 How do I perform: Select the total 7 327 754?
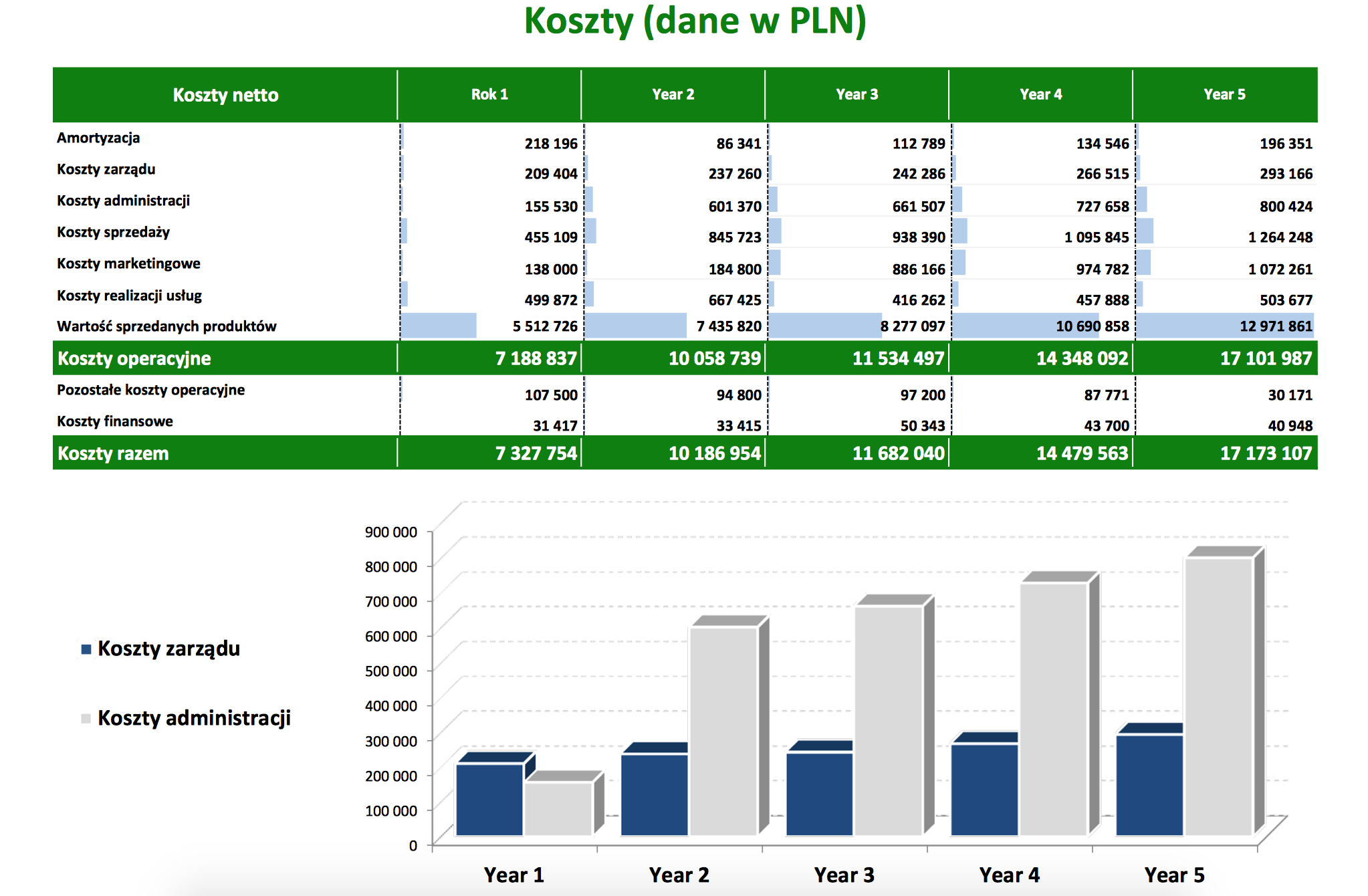536,453
